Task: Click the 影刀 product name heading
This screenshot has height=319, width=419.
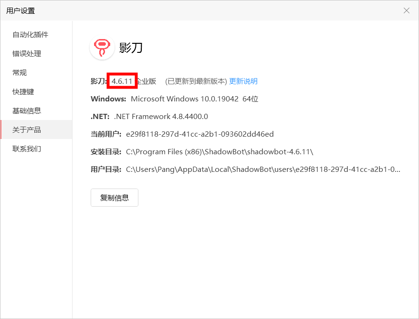Action: (131, 48)
